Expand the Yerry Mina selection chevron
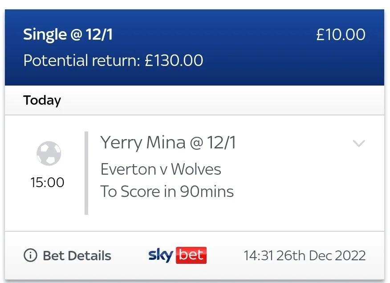Screen dimensions: 390x283 click(x=358, y=144)
